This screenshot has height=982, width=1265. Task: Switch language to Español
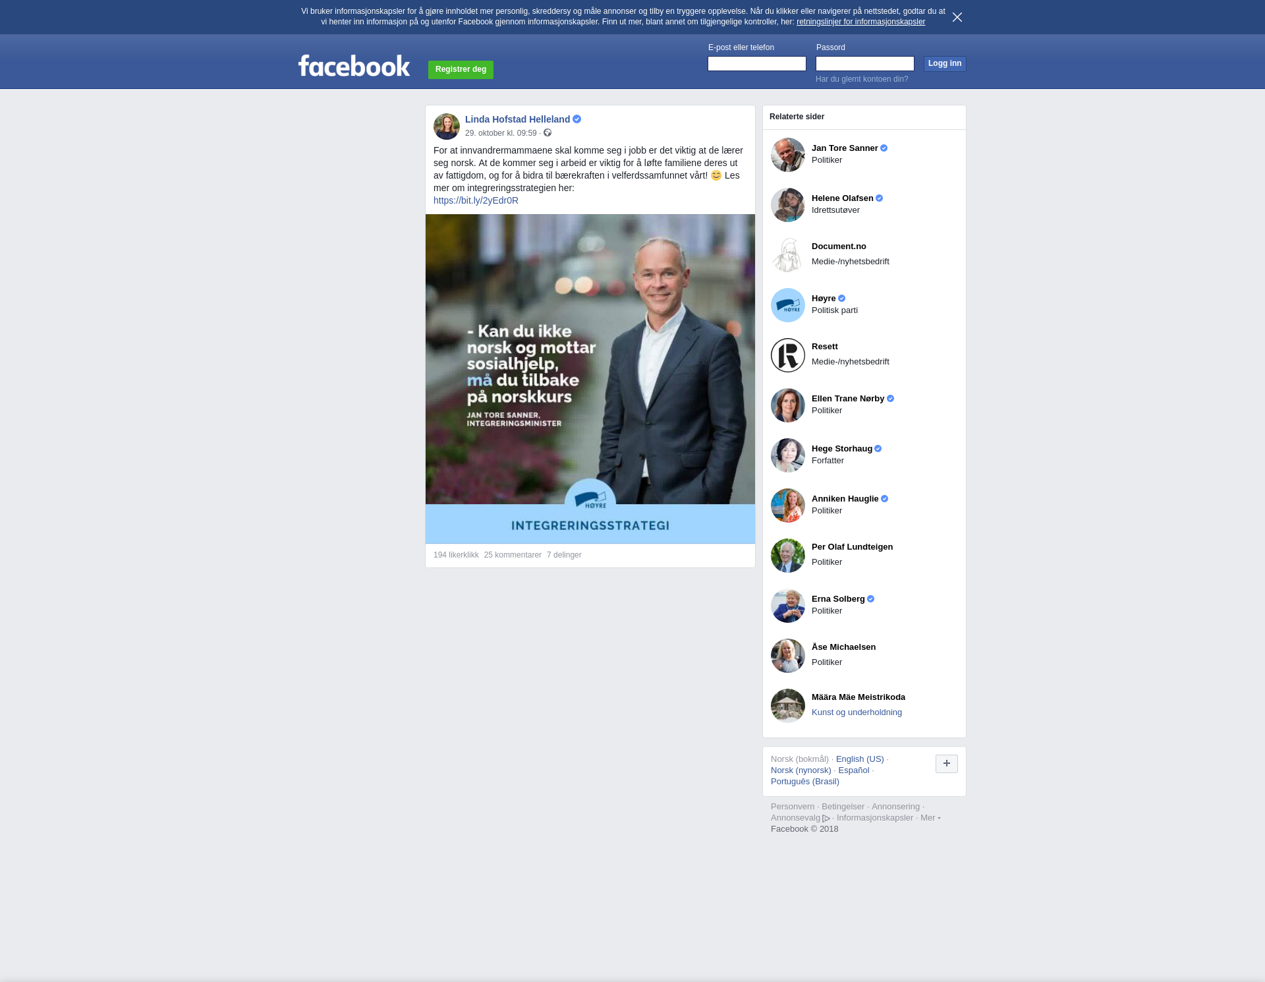point(854,770)
